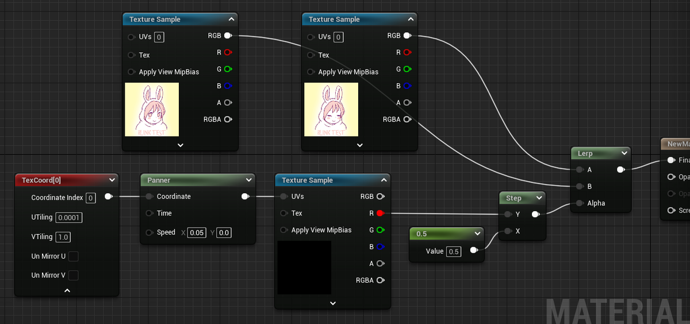The width and height of the screenshot is (690, 324).
Task: Collapse first Texture Sample node header arrow
Action: [x=231, y=19]
